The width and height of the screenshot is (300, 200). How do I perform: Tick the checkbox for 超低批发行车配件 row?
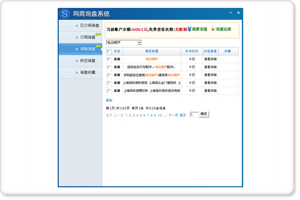(109, 67)
